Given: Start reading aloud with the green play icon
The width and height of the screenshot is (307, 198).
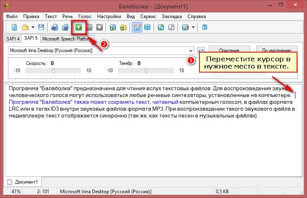Looking at the screenshot, I should (x=79, y=27).
